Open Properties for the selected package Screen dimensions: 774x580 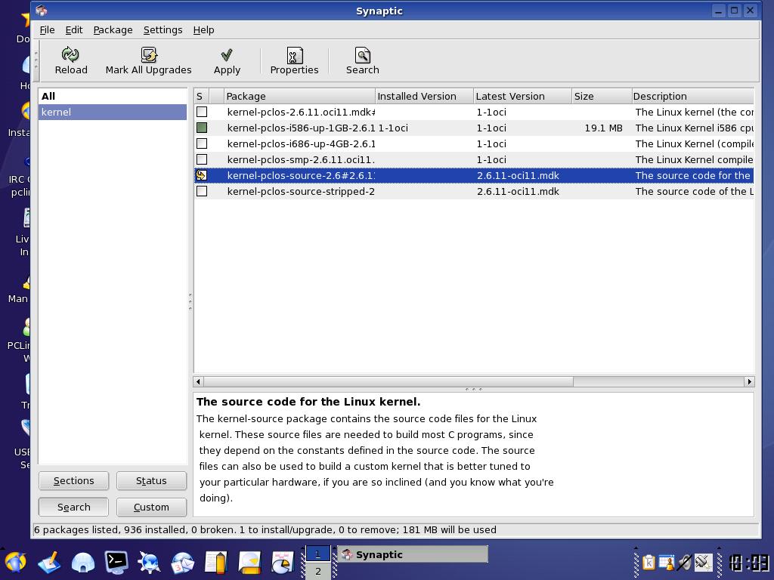(294, 60)
